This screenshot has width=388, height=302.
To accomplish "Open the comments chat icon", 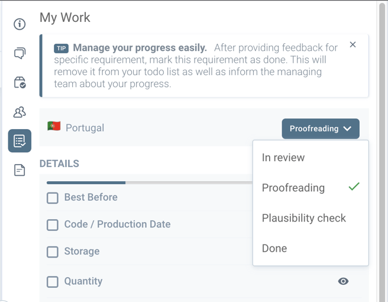I will 20,53.
